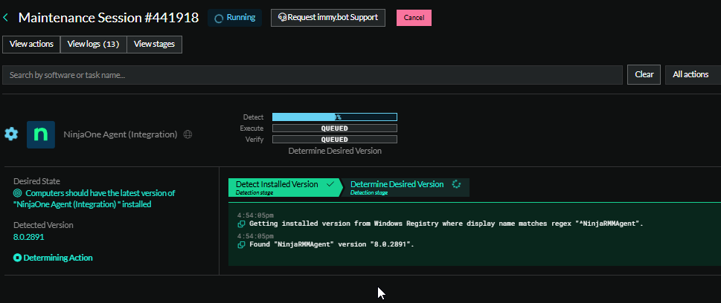Go back using the left chevron arrow
Viewport: 721px width, 303px height.
point(5,18)
